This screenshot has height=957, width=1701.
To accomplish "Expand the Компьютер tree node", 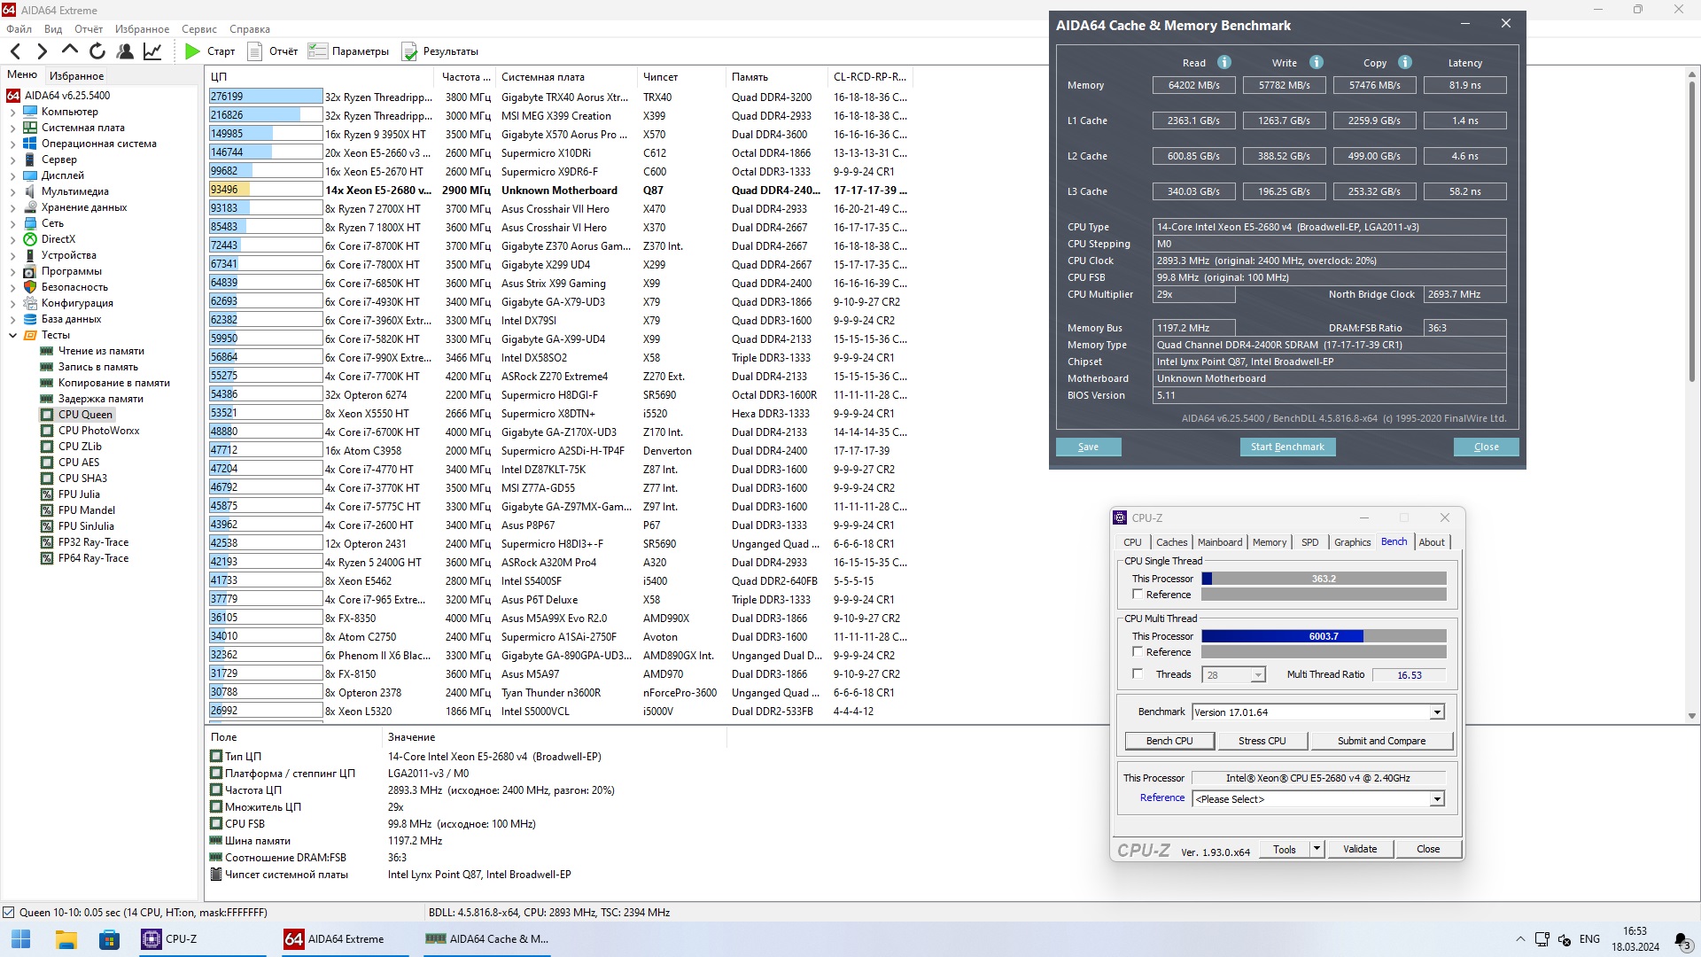I will (12, 112).
